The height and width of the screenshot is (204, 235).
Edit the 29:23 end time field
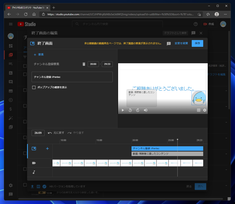click(107, 64)
